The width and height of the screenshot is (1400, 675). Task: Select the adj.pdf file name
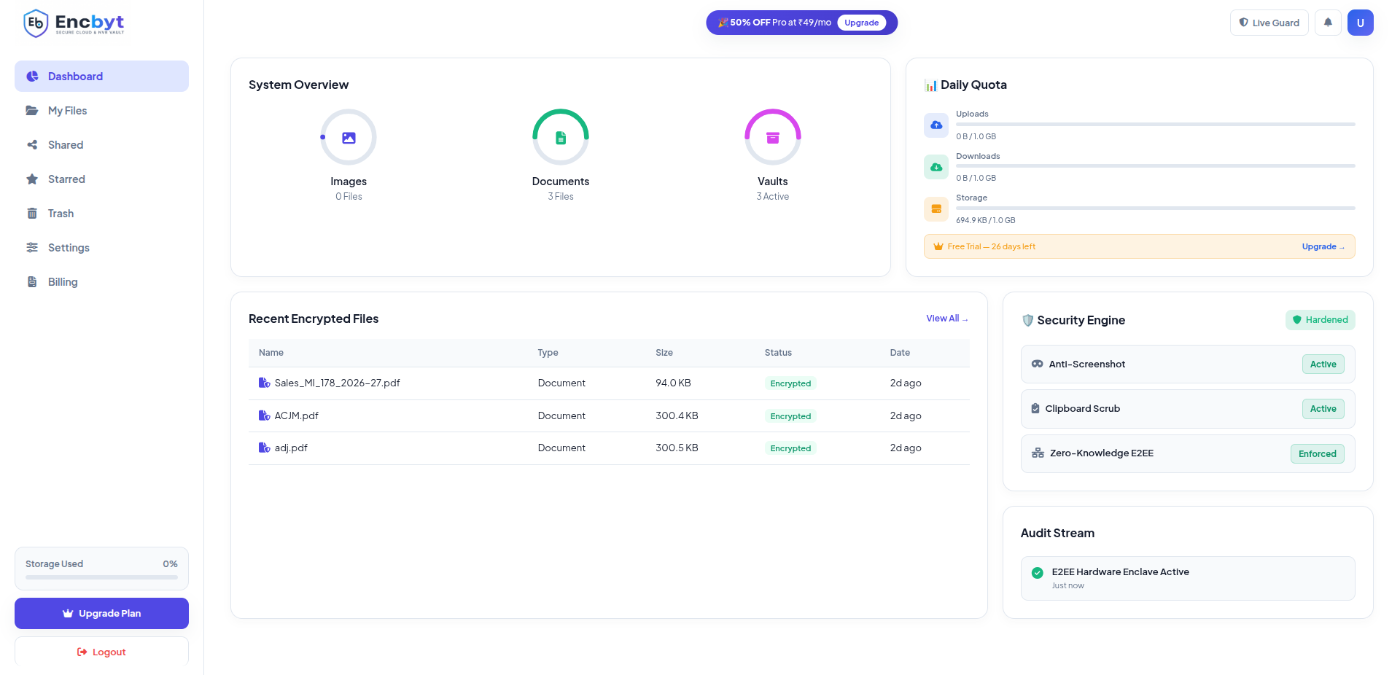291,448
